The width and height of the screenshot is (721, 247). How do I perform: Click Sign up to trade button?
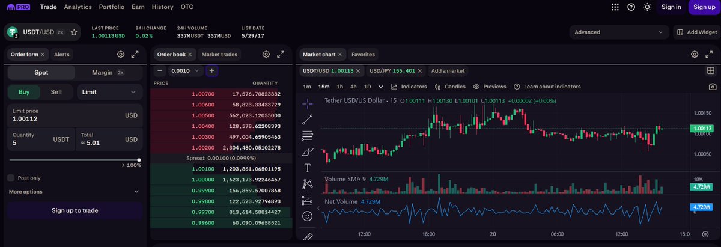click(75, 210)
